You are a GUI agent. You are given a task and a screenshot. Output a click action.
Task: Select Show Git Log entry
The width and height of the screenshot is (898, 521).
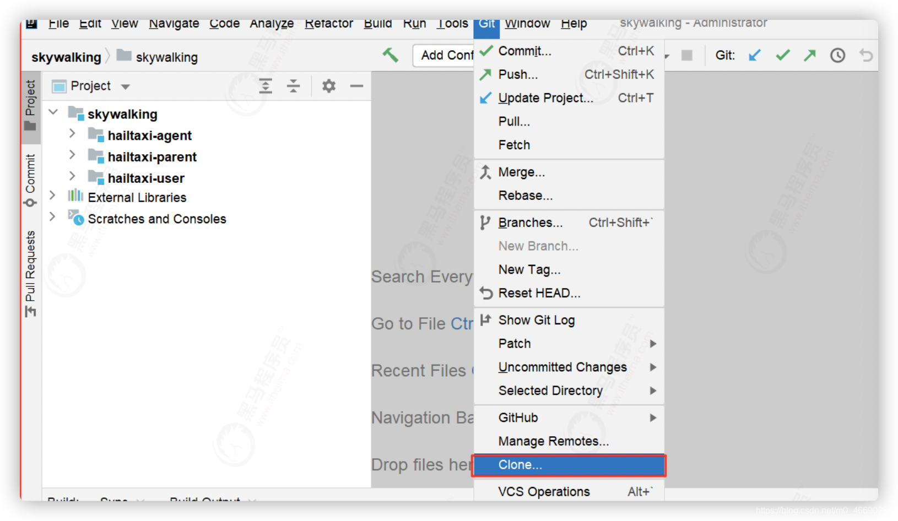pyautogui.click(x=569, y=321)
